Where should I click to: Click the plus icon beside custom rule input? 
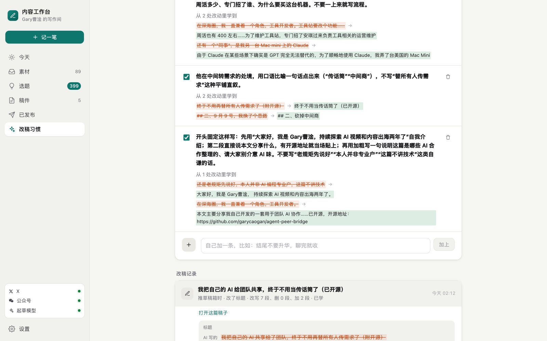tap(189, 245)
